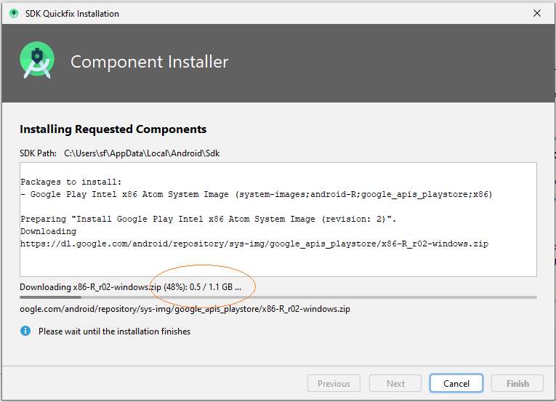This screenshot has height=402, width=556.
Task: Click the Installing Requested Components title
Action: point(113,129)
